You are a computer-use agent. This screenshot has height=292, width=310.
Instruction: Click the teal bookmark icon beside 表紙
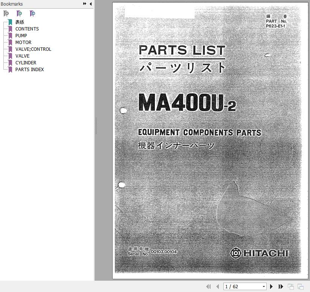[10, 22]
